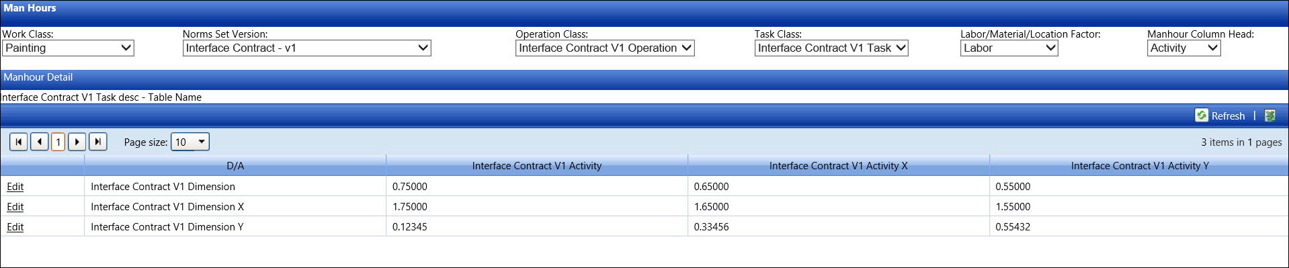Open Labor/Material/Location Factor dropdown
The width and height of the screenshot is (1289, 268).
tap(1009, 48)
